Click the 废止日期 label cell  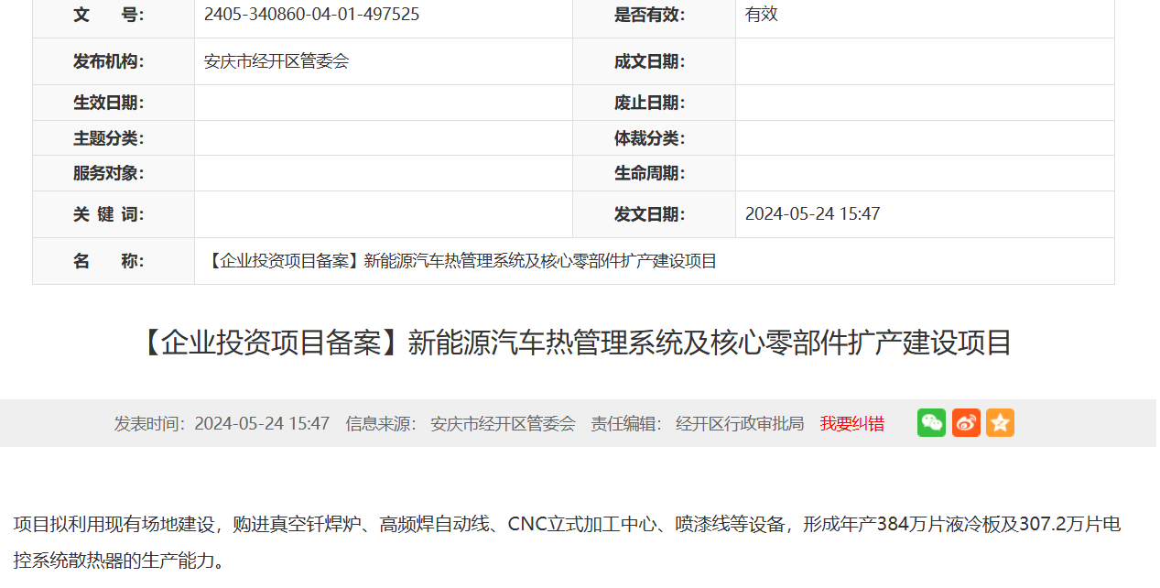649,103
